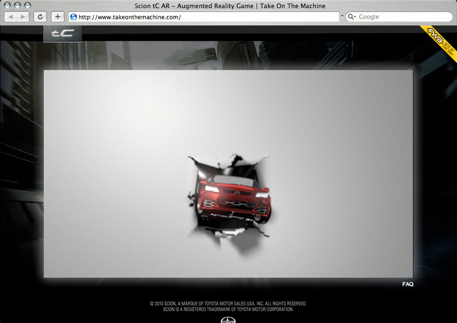This screenshot has height=323, width=457.
Task: Click the browser Forward arrow button
Action: [x=23, y=17]
